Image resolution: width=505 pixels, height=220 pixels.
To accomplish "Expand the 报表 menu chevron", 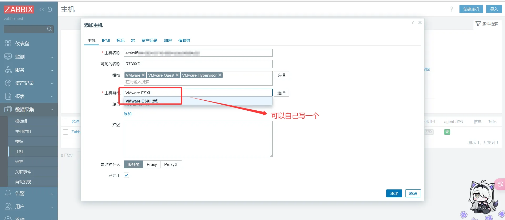I will pos(52,97).
